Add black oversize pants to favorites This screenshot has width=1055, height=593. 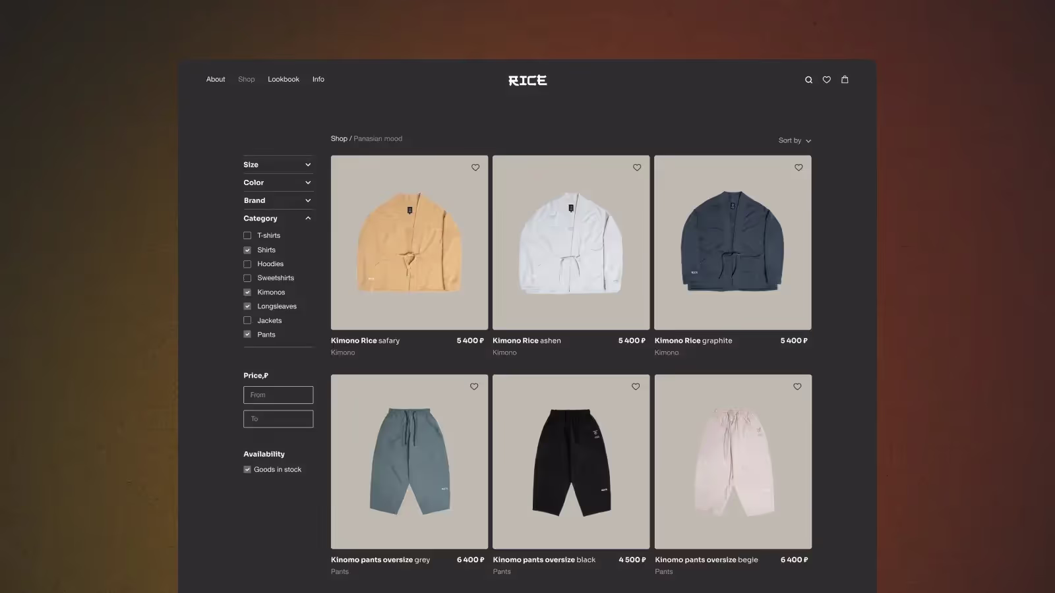(x=636, y=387)
